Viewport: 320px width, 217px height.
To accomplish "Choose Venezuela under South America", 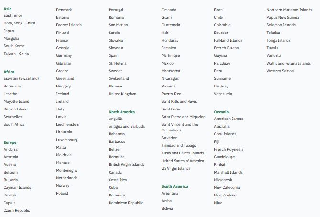I will coord(223,94).
